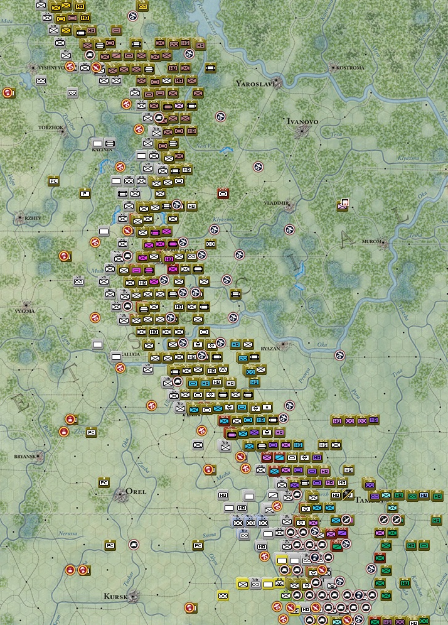
Task: Select the isolated olive counter west of Yaroslavl
Action: click(x=211, y=68)
